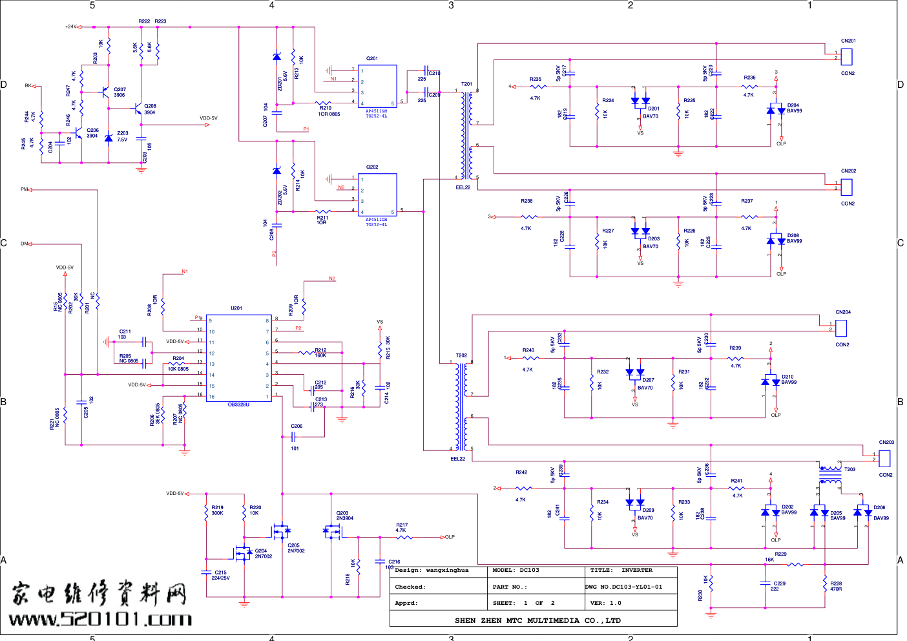This screenshot has width=907, height=641.
Task: Click the Q207 3906 transistor symbol
Action: coord(105,91)
